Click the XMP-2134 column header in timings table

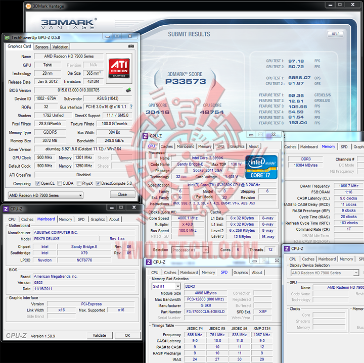[x=262, y=329]
